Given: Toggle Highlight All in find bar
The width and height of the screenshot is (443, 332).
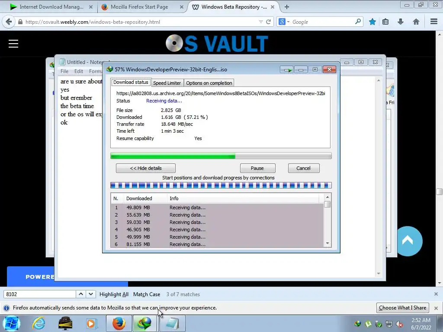Looking at the screenshot, I should click(x=114, y=294).
